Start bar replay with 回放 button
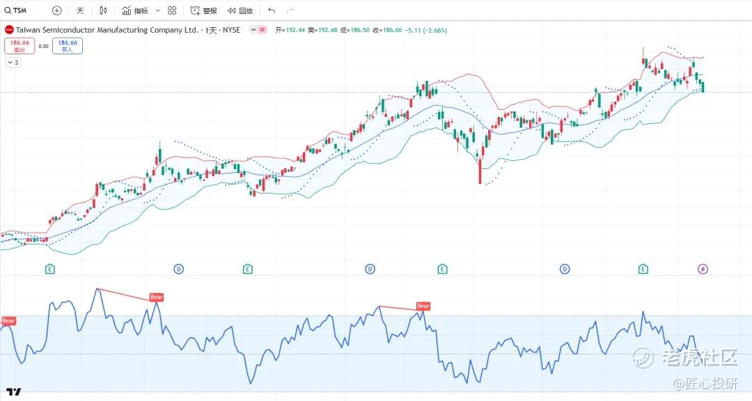 tap(240, 10)
